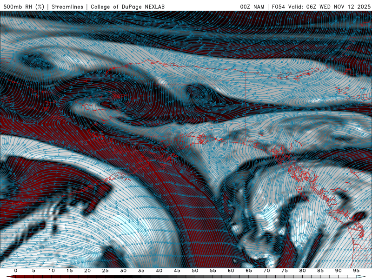Click the "40" color scale label
Image resolution: width=372 pixels, height=279 pixels.
point(159,271)
